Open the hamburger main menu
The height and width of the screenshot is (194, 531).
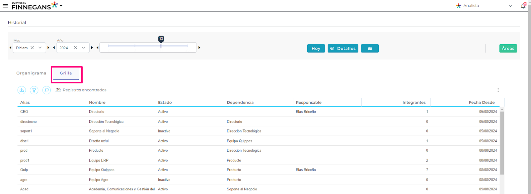point(5,6)
